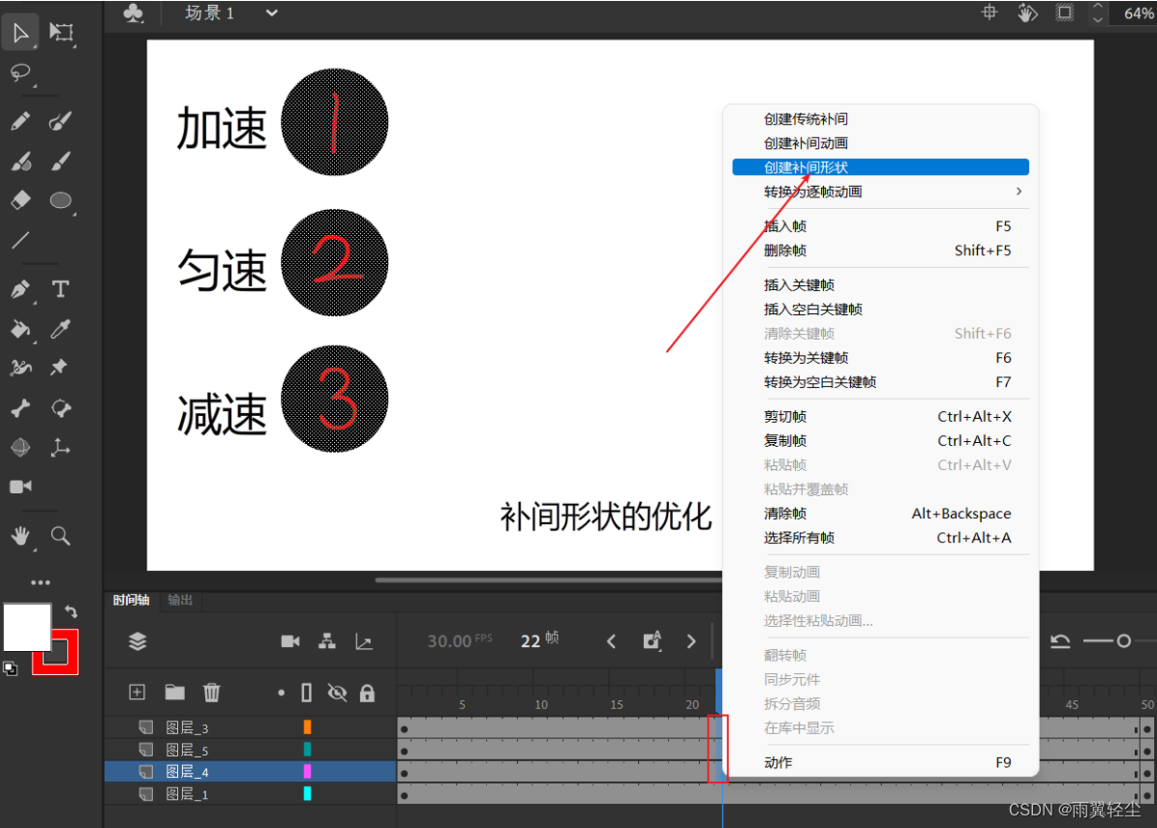Open more tools ellipsis in toolbox
Viewport: 1157px width, 828px height.
(41, 582)
